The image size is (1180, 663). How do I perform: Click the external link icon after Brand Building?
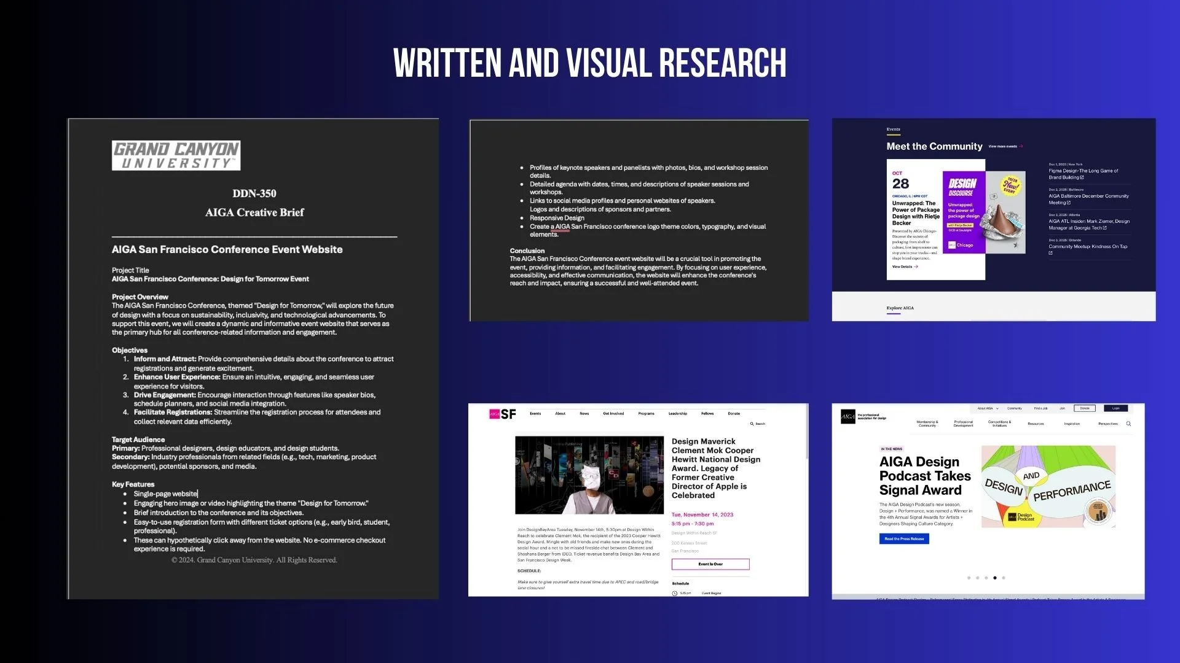[1082, 177]
